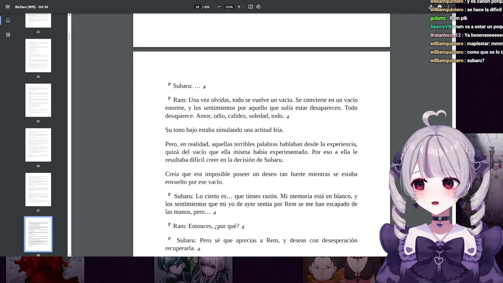
Task: Click the chat message from gulamc
Action: (x=449, y=18)
